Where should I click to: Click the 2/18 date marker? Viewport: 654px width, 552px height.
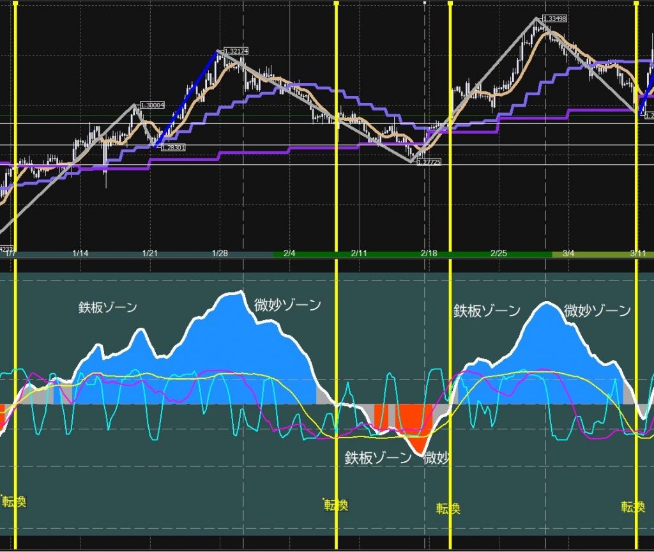point(429,254)
